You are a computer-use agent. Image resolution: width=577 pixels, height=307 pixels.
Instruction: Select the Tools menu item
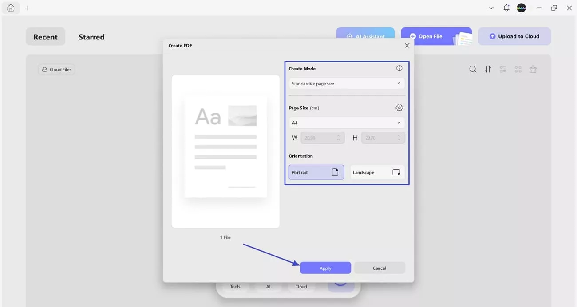[235, 286]
